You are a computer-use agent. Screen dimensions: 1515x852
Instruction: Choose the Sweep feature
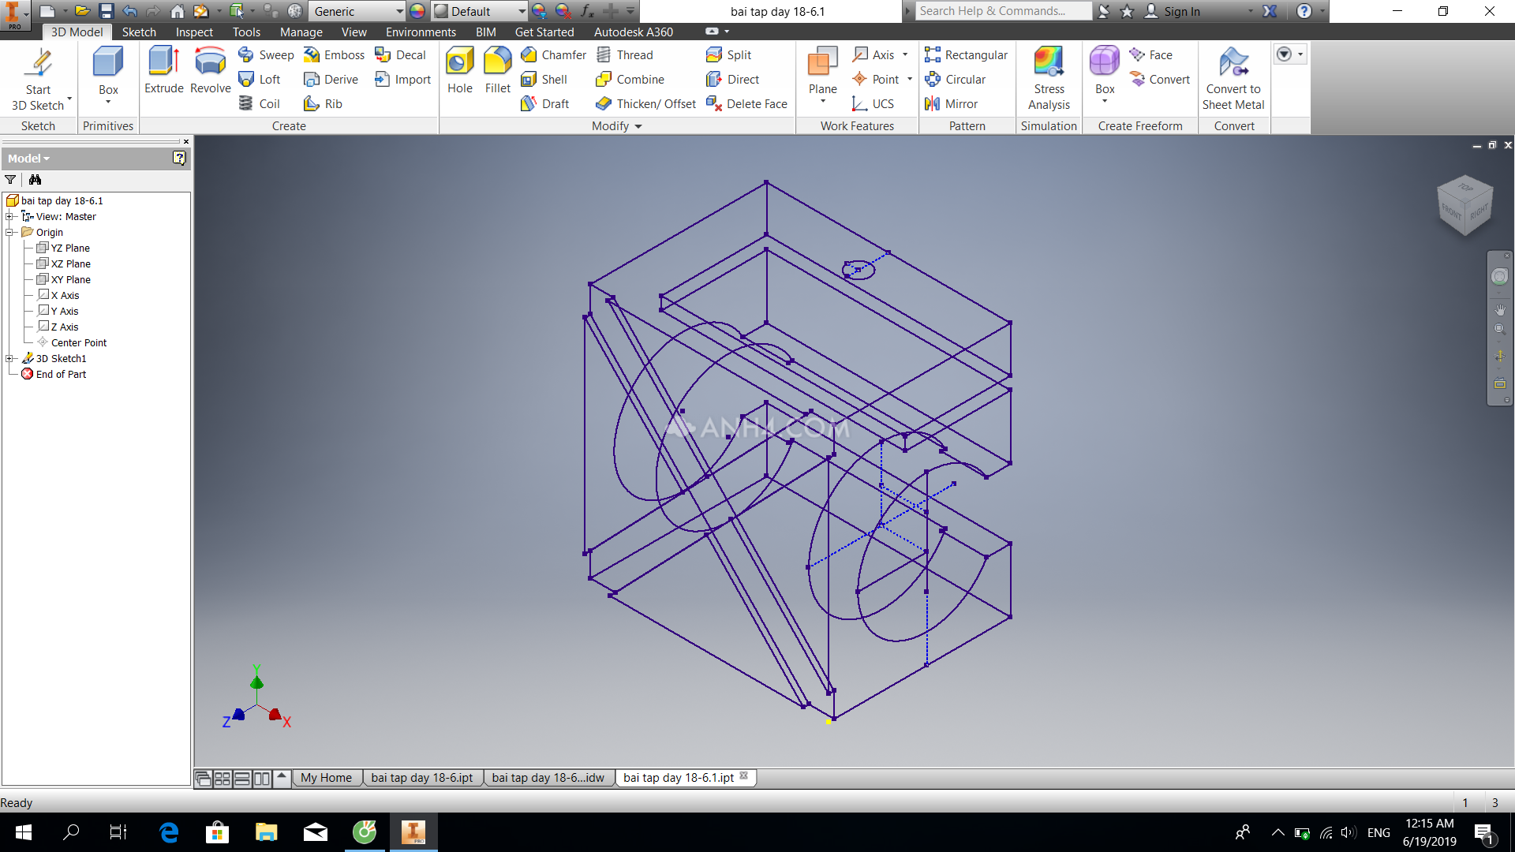(x=267, y=54)
